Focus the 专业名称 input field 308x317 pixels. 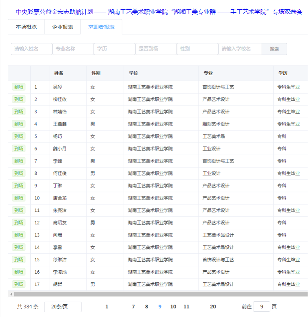click(73, 49)
